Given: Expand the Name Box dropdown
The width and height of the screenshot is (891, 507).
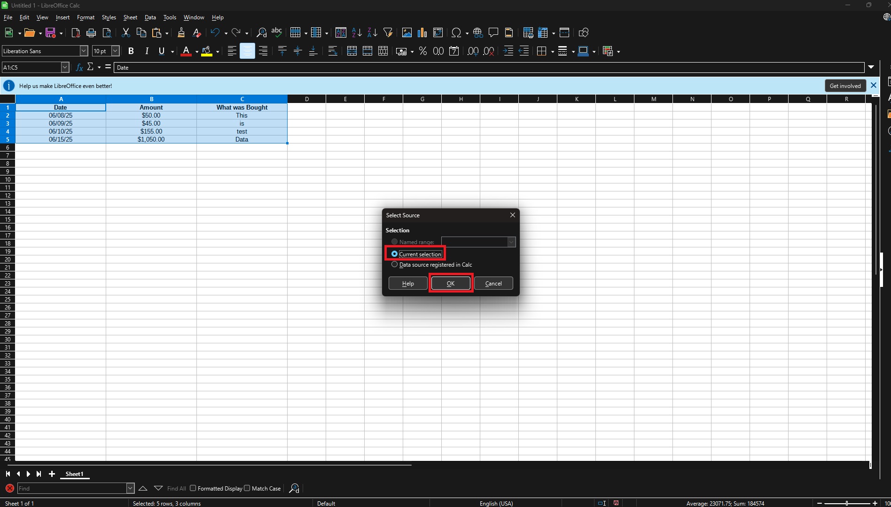Looking at the screenshot, I should click(65, 67).
